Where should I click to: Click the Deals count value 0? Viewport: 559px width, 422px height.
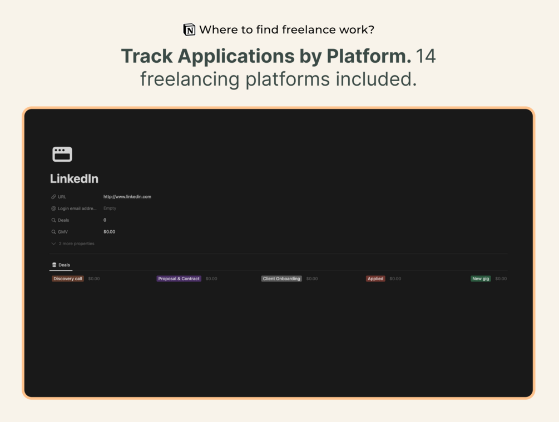click(x=105, y=220)
